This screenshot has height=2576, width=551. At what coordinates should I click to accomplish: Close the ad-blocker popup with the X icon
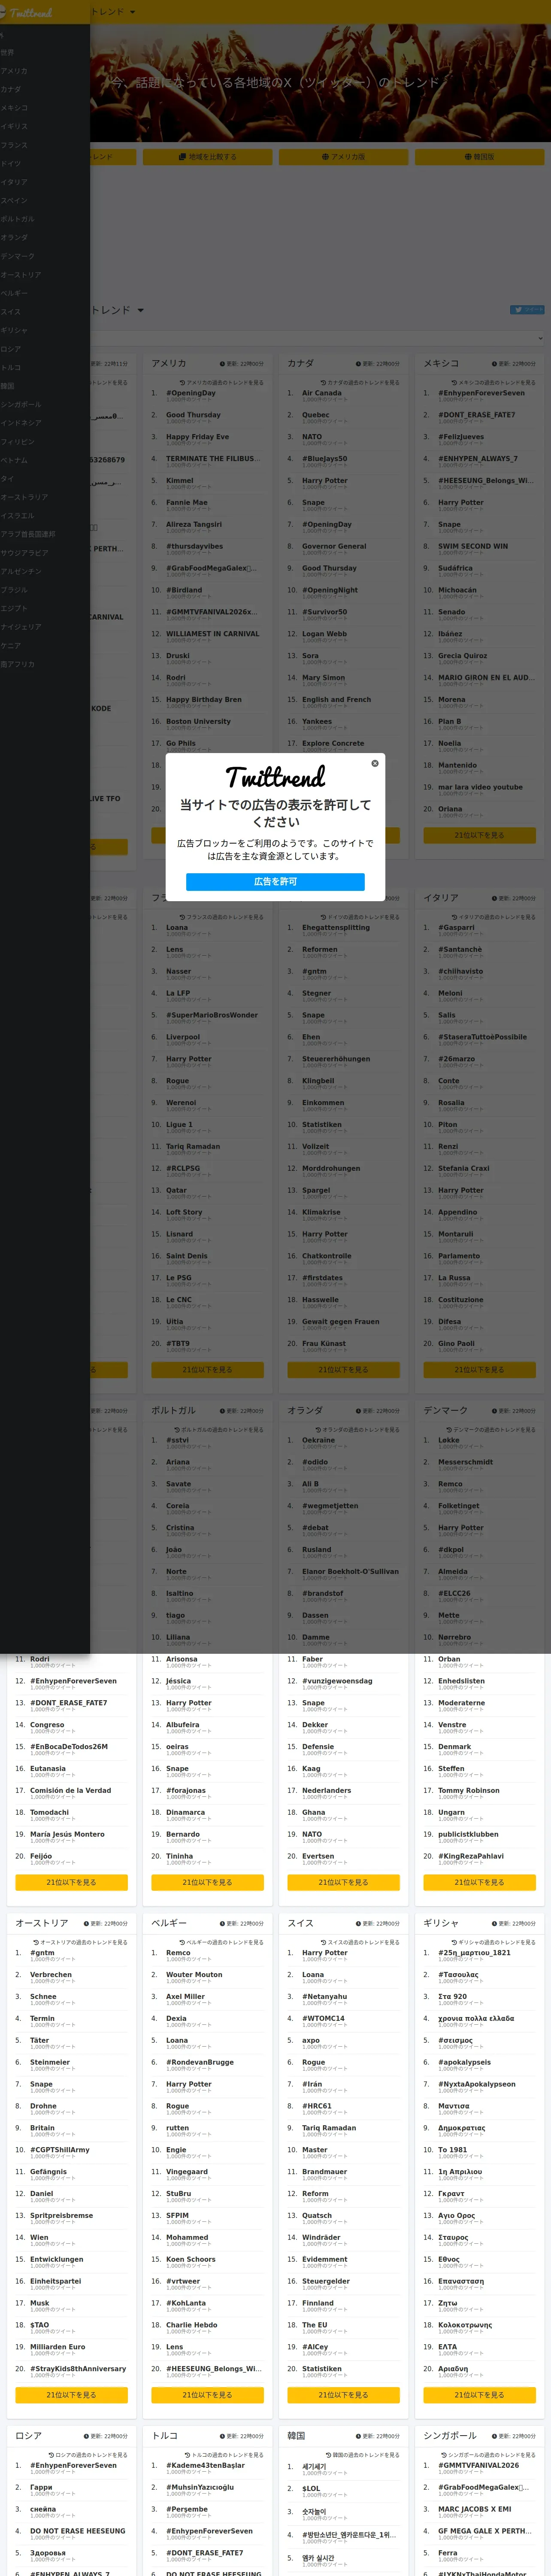click(x=375, y=763)
